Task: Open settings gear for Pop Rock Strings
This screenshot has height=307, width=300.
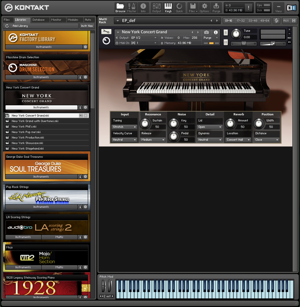Action: pos(85,207)
